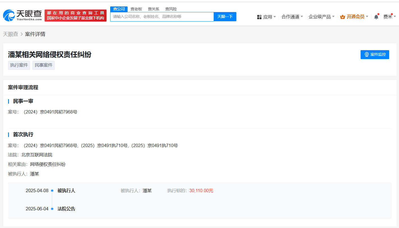Screen dimensions: 399x228
Task: Click the 执行案件 tag
Action: [19, 65]
